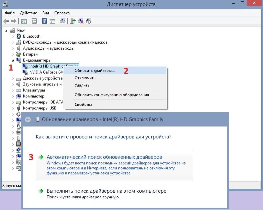The image size is (263, 210).
Task: Choose Удалить in the context menu
Action: pyautogui.click(x=115, y=85)
